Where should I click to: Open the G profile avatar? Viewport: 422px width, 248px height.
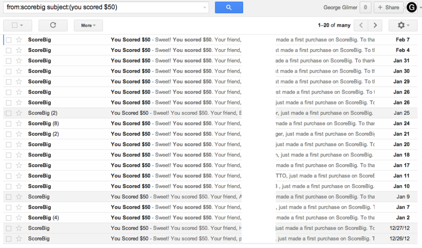click(412, 7)
